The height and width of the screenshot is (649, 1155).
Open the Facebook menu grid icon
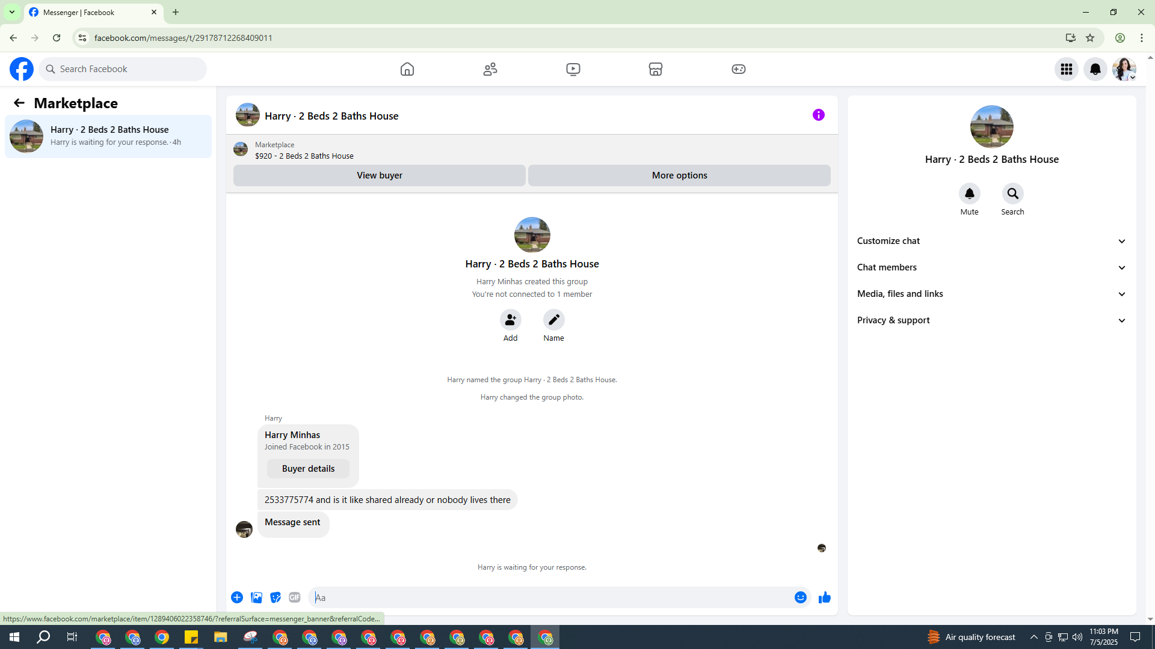click(1067, 69)
